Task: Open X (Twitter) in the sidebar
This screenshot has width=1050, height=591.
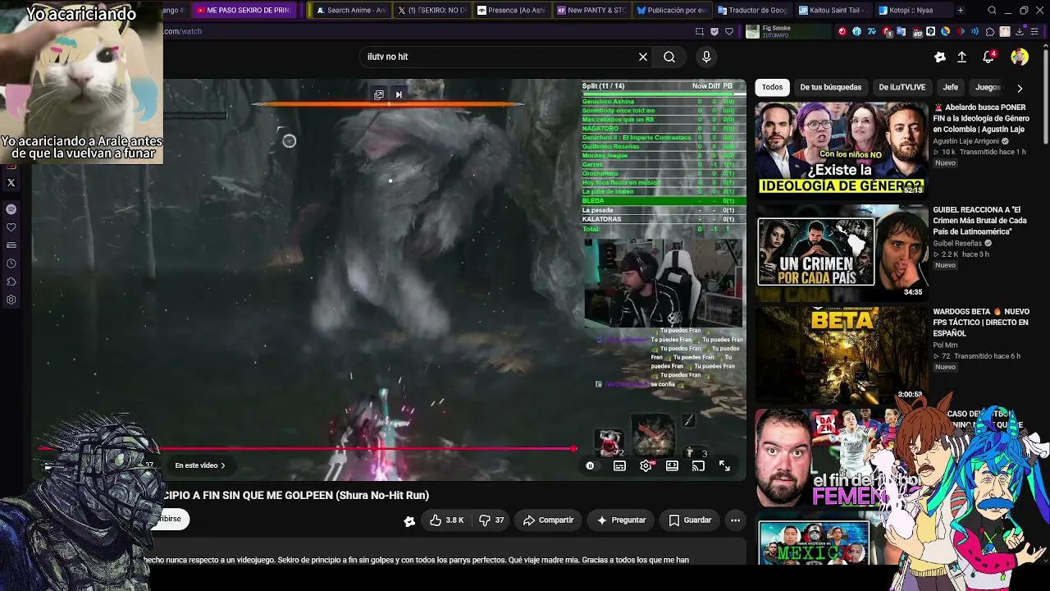Action: point(11,183)
